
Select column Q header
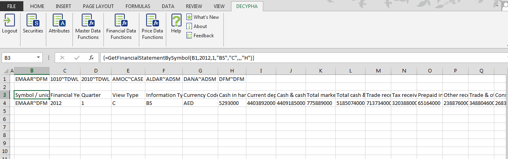(x=481, y=71)
